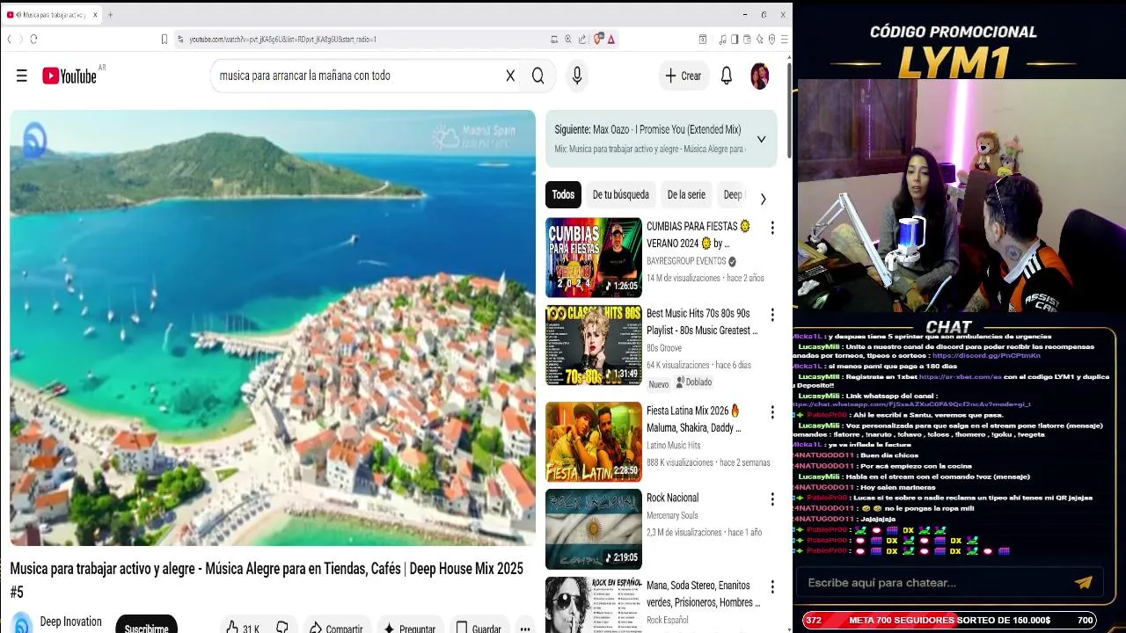Viewport: 1126px width, 633px height.
Task: Show more filter chips with right arrow
Action: (763, 199)
